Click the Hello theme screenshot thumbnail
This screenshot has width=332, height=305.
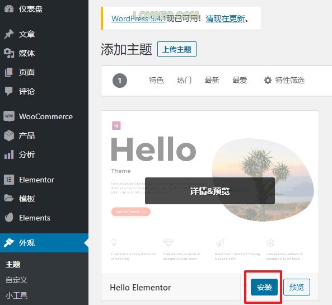(x=210, y=192)
